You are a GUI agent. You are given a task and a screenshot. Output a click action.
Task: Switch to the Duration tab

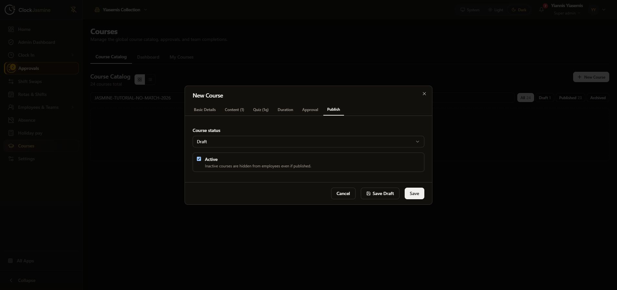point(285,110)
